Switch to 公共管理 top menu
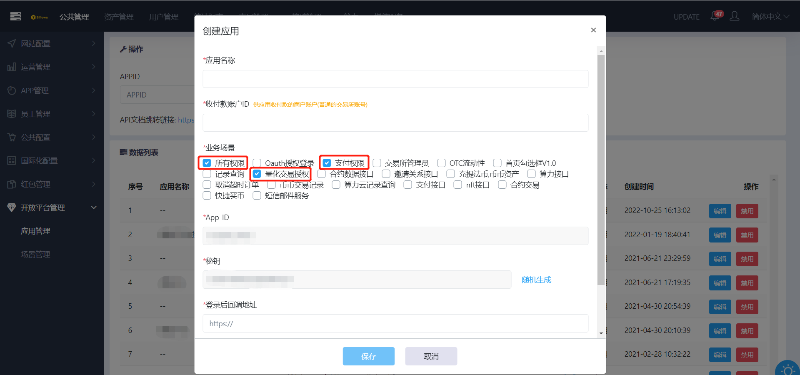 click(74, 17)
